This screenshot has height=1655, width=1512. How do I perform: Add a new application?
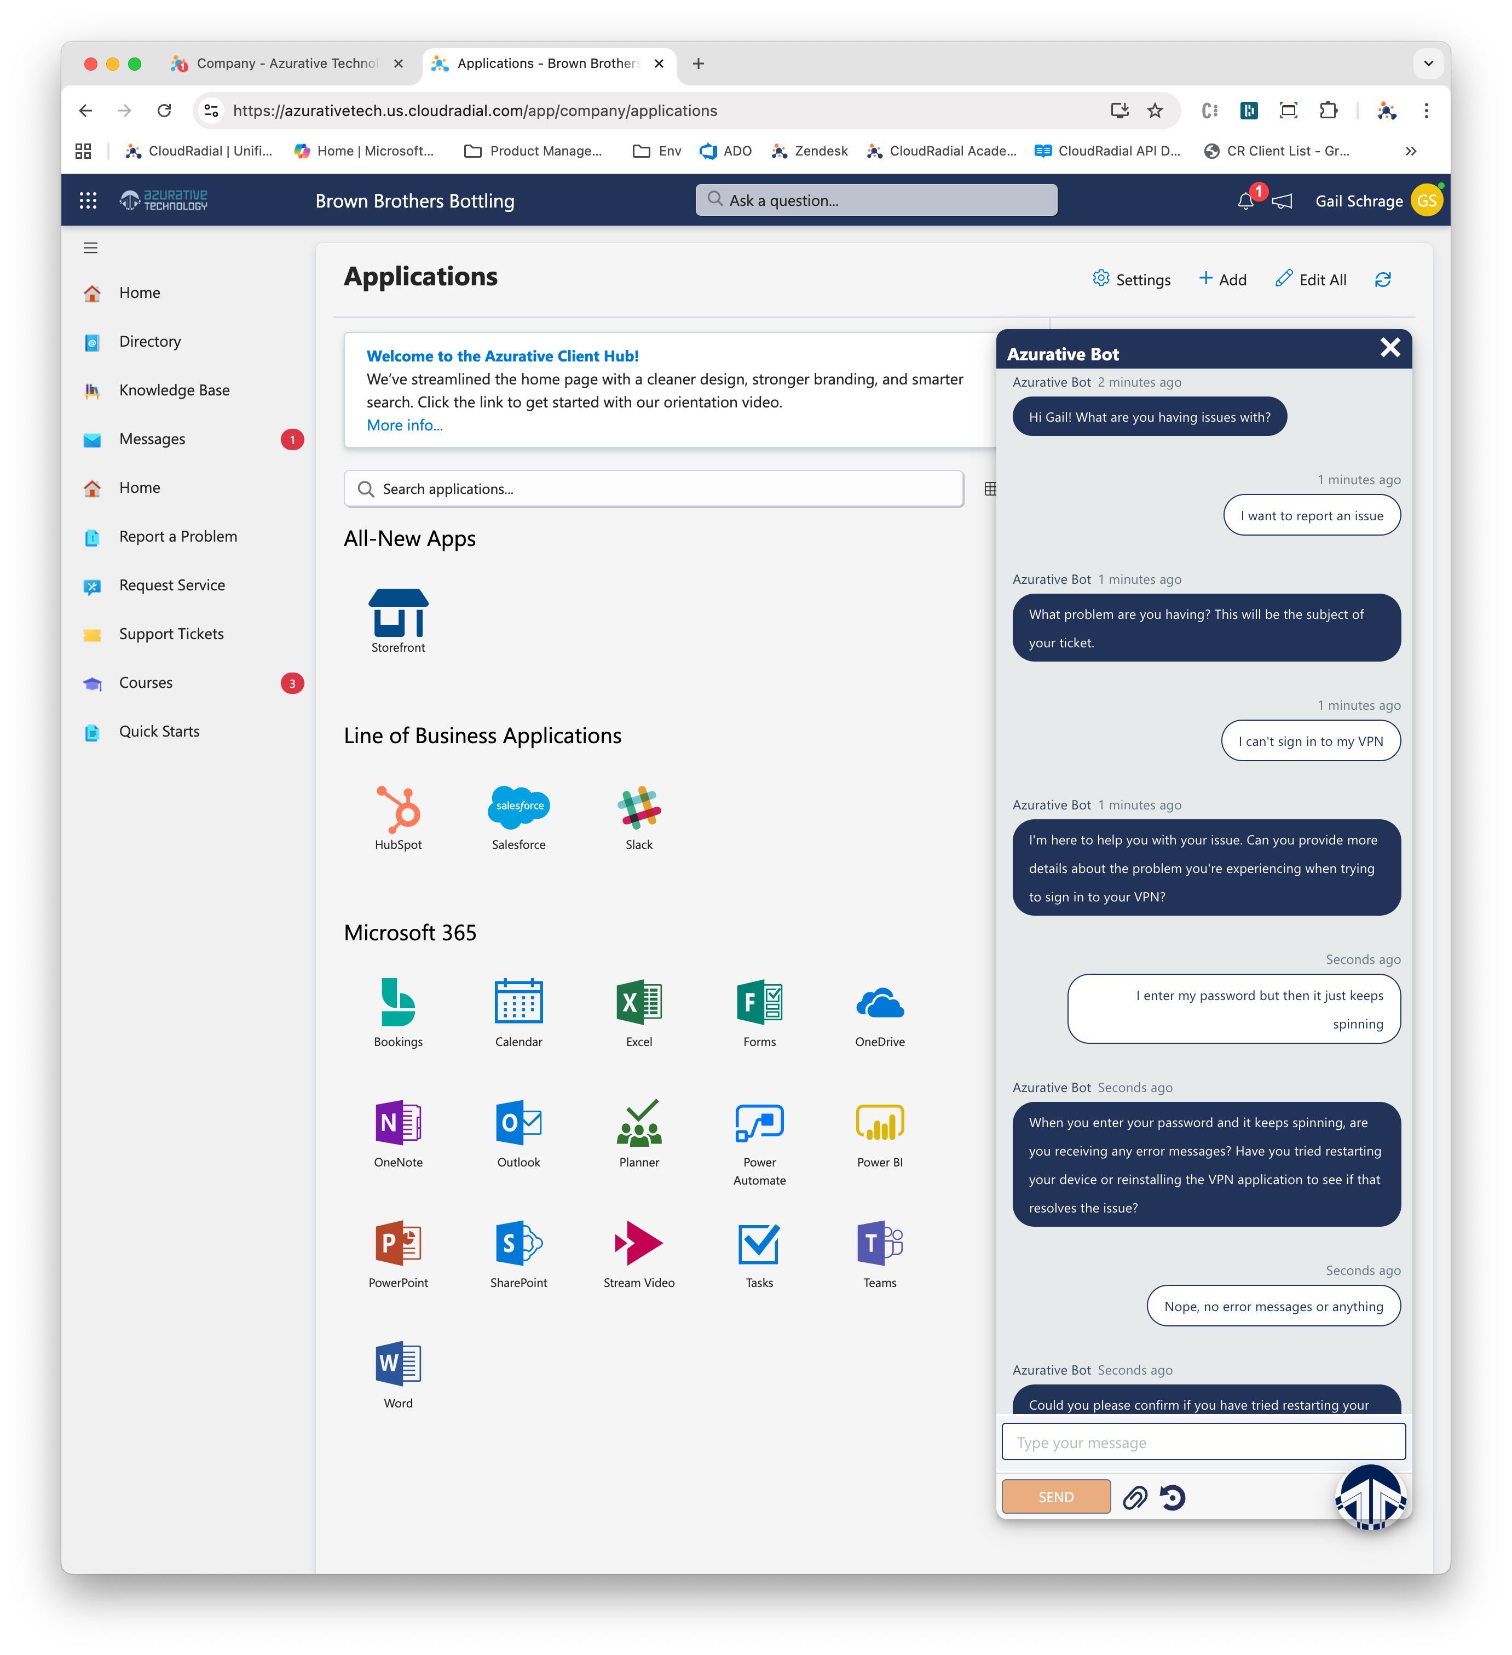(1222, 280)
